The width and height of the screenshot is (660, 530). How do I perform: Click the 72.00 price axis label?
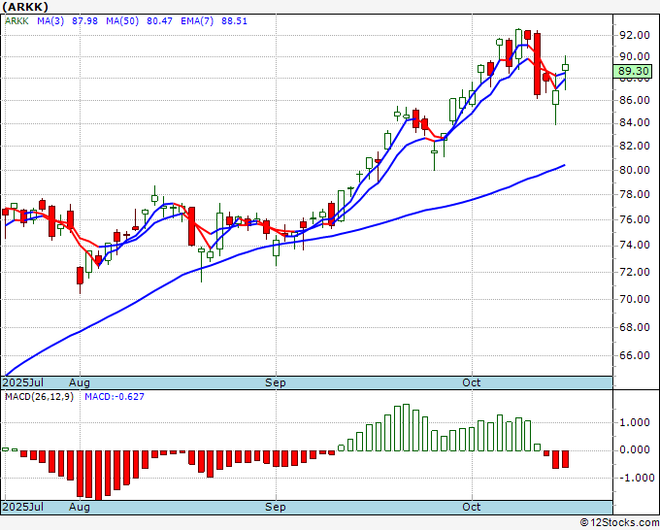pyautogui.click(x=635, y=272)
